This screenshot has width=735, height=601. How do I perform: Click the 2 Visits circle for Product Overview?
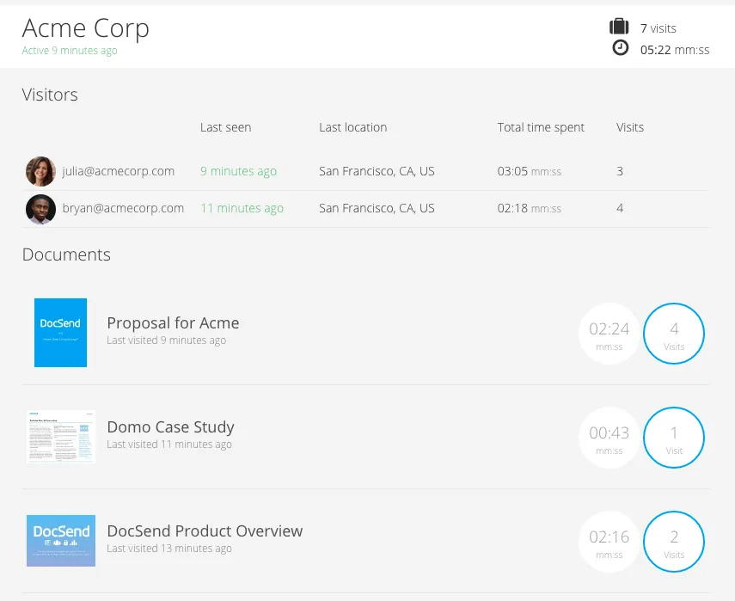pyautogui.click(x=674, y=542)
